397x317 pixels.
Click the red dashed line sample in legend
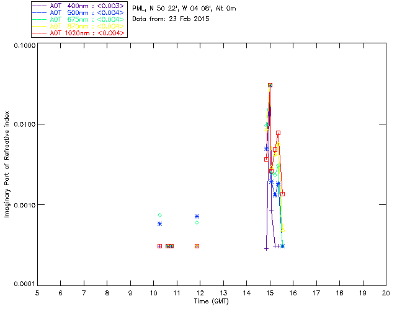point(40,33)
